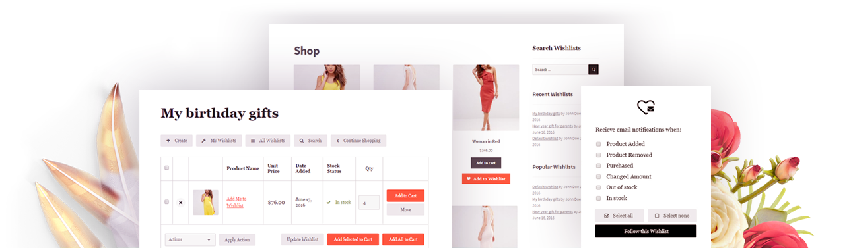
Task: Click the quantity field showing 4
Action: pos(369,202)
